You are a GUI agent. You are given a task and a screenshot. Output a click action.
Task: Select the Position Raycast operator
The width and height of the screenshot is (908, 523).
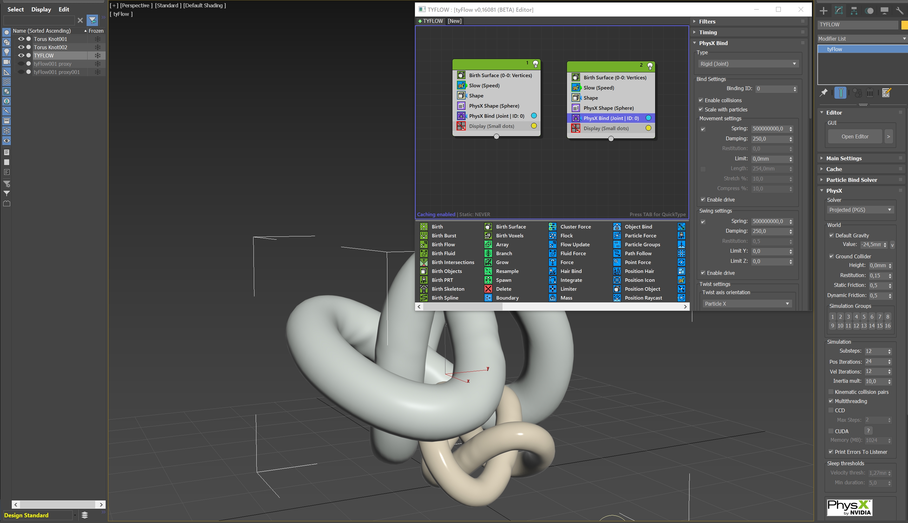click(643, 298)
